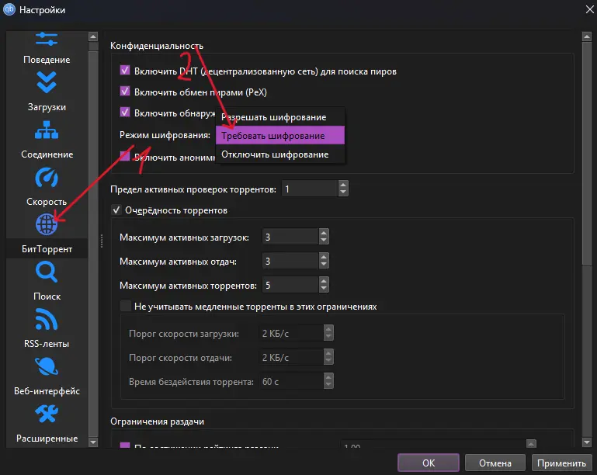Click the Конфиденциальность section heading

[x=157, y=46]
